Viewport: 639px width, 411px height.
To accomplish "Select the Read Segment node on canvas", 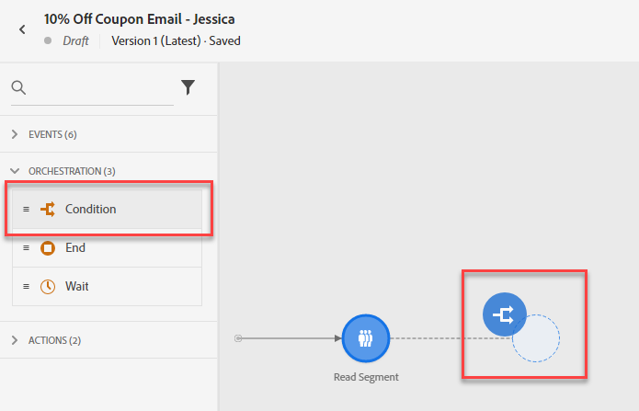I will 366,338.
